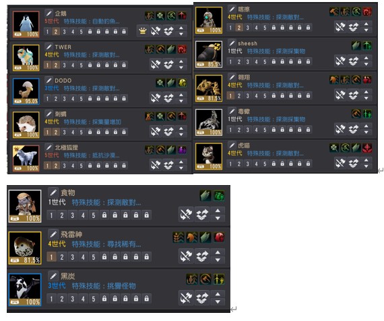Screen dimensions: 384x321
Task: Toggle slot 1 on the TWER row
Action: 47,65
